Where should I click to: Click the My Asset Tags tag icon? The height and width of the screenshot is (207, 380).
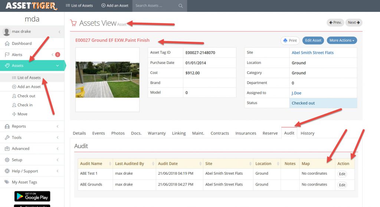7,182
